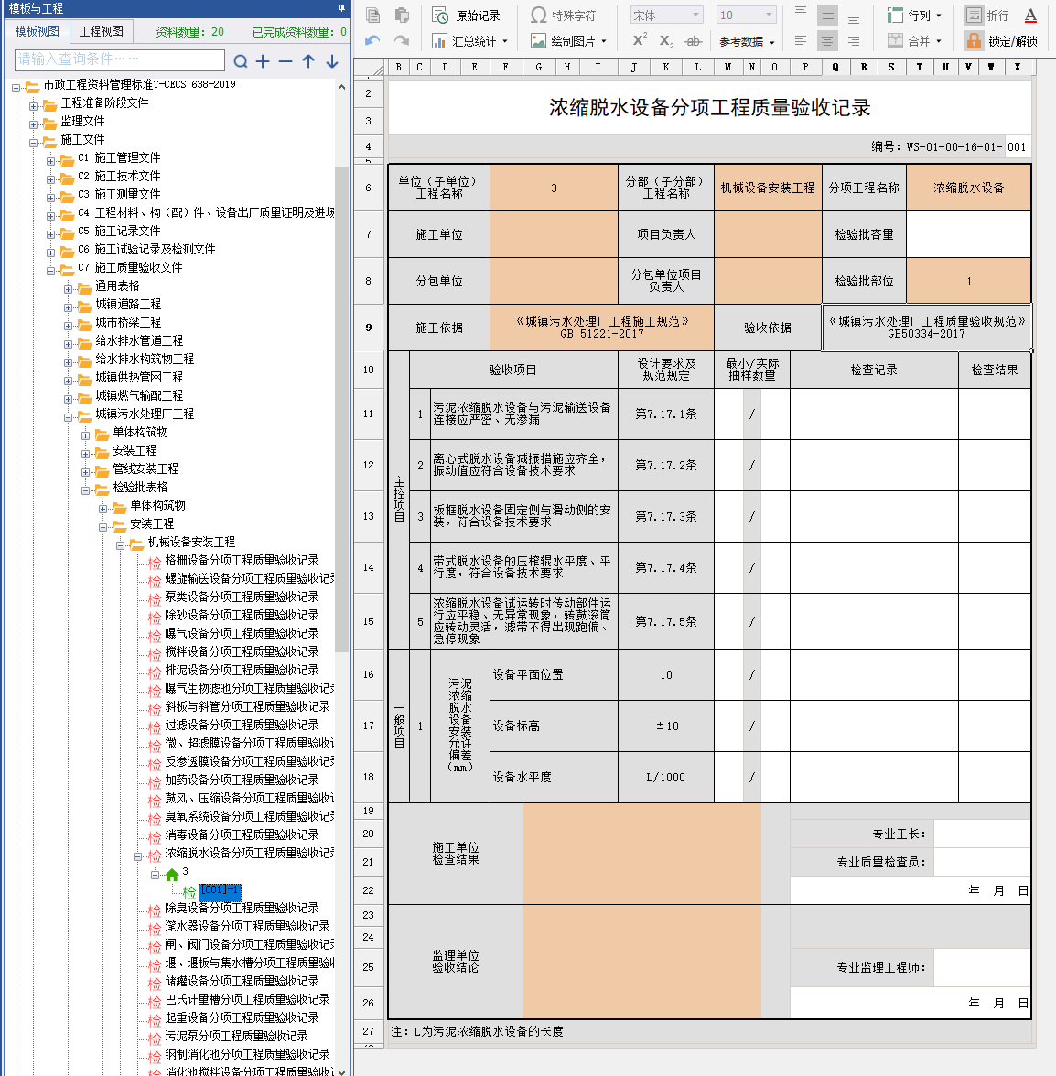Screen dimensions: 1056x1076
Task: Insert special characters with 特殊字符
Action: (x=564, y=15)
